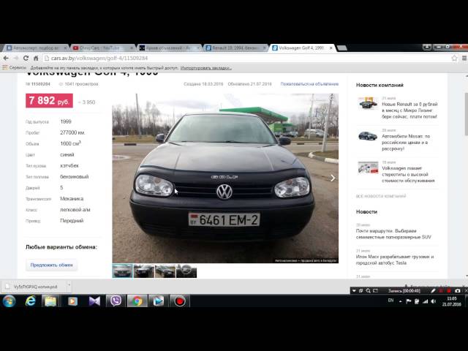Image resolution: width=468 pixels, height=351 pixels.
Task: Click the 'Предложить обмен' button
Action: pos(52,265)
